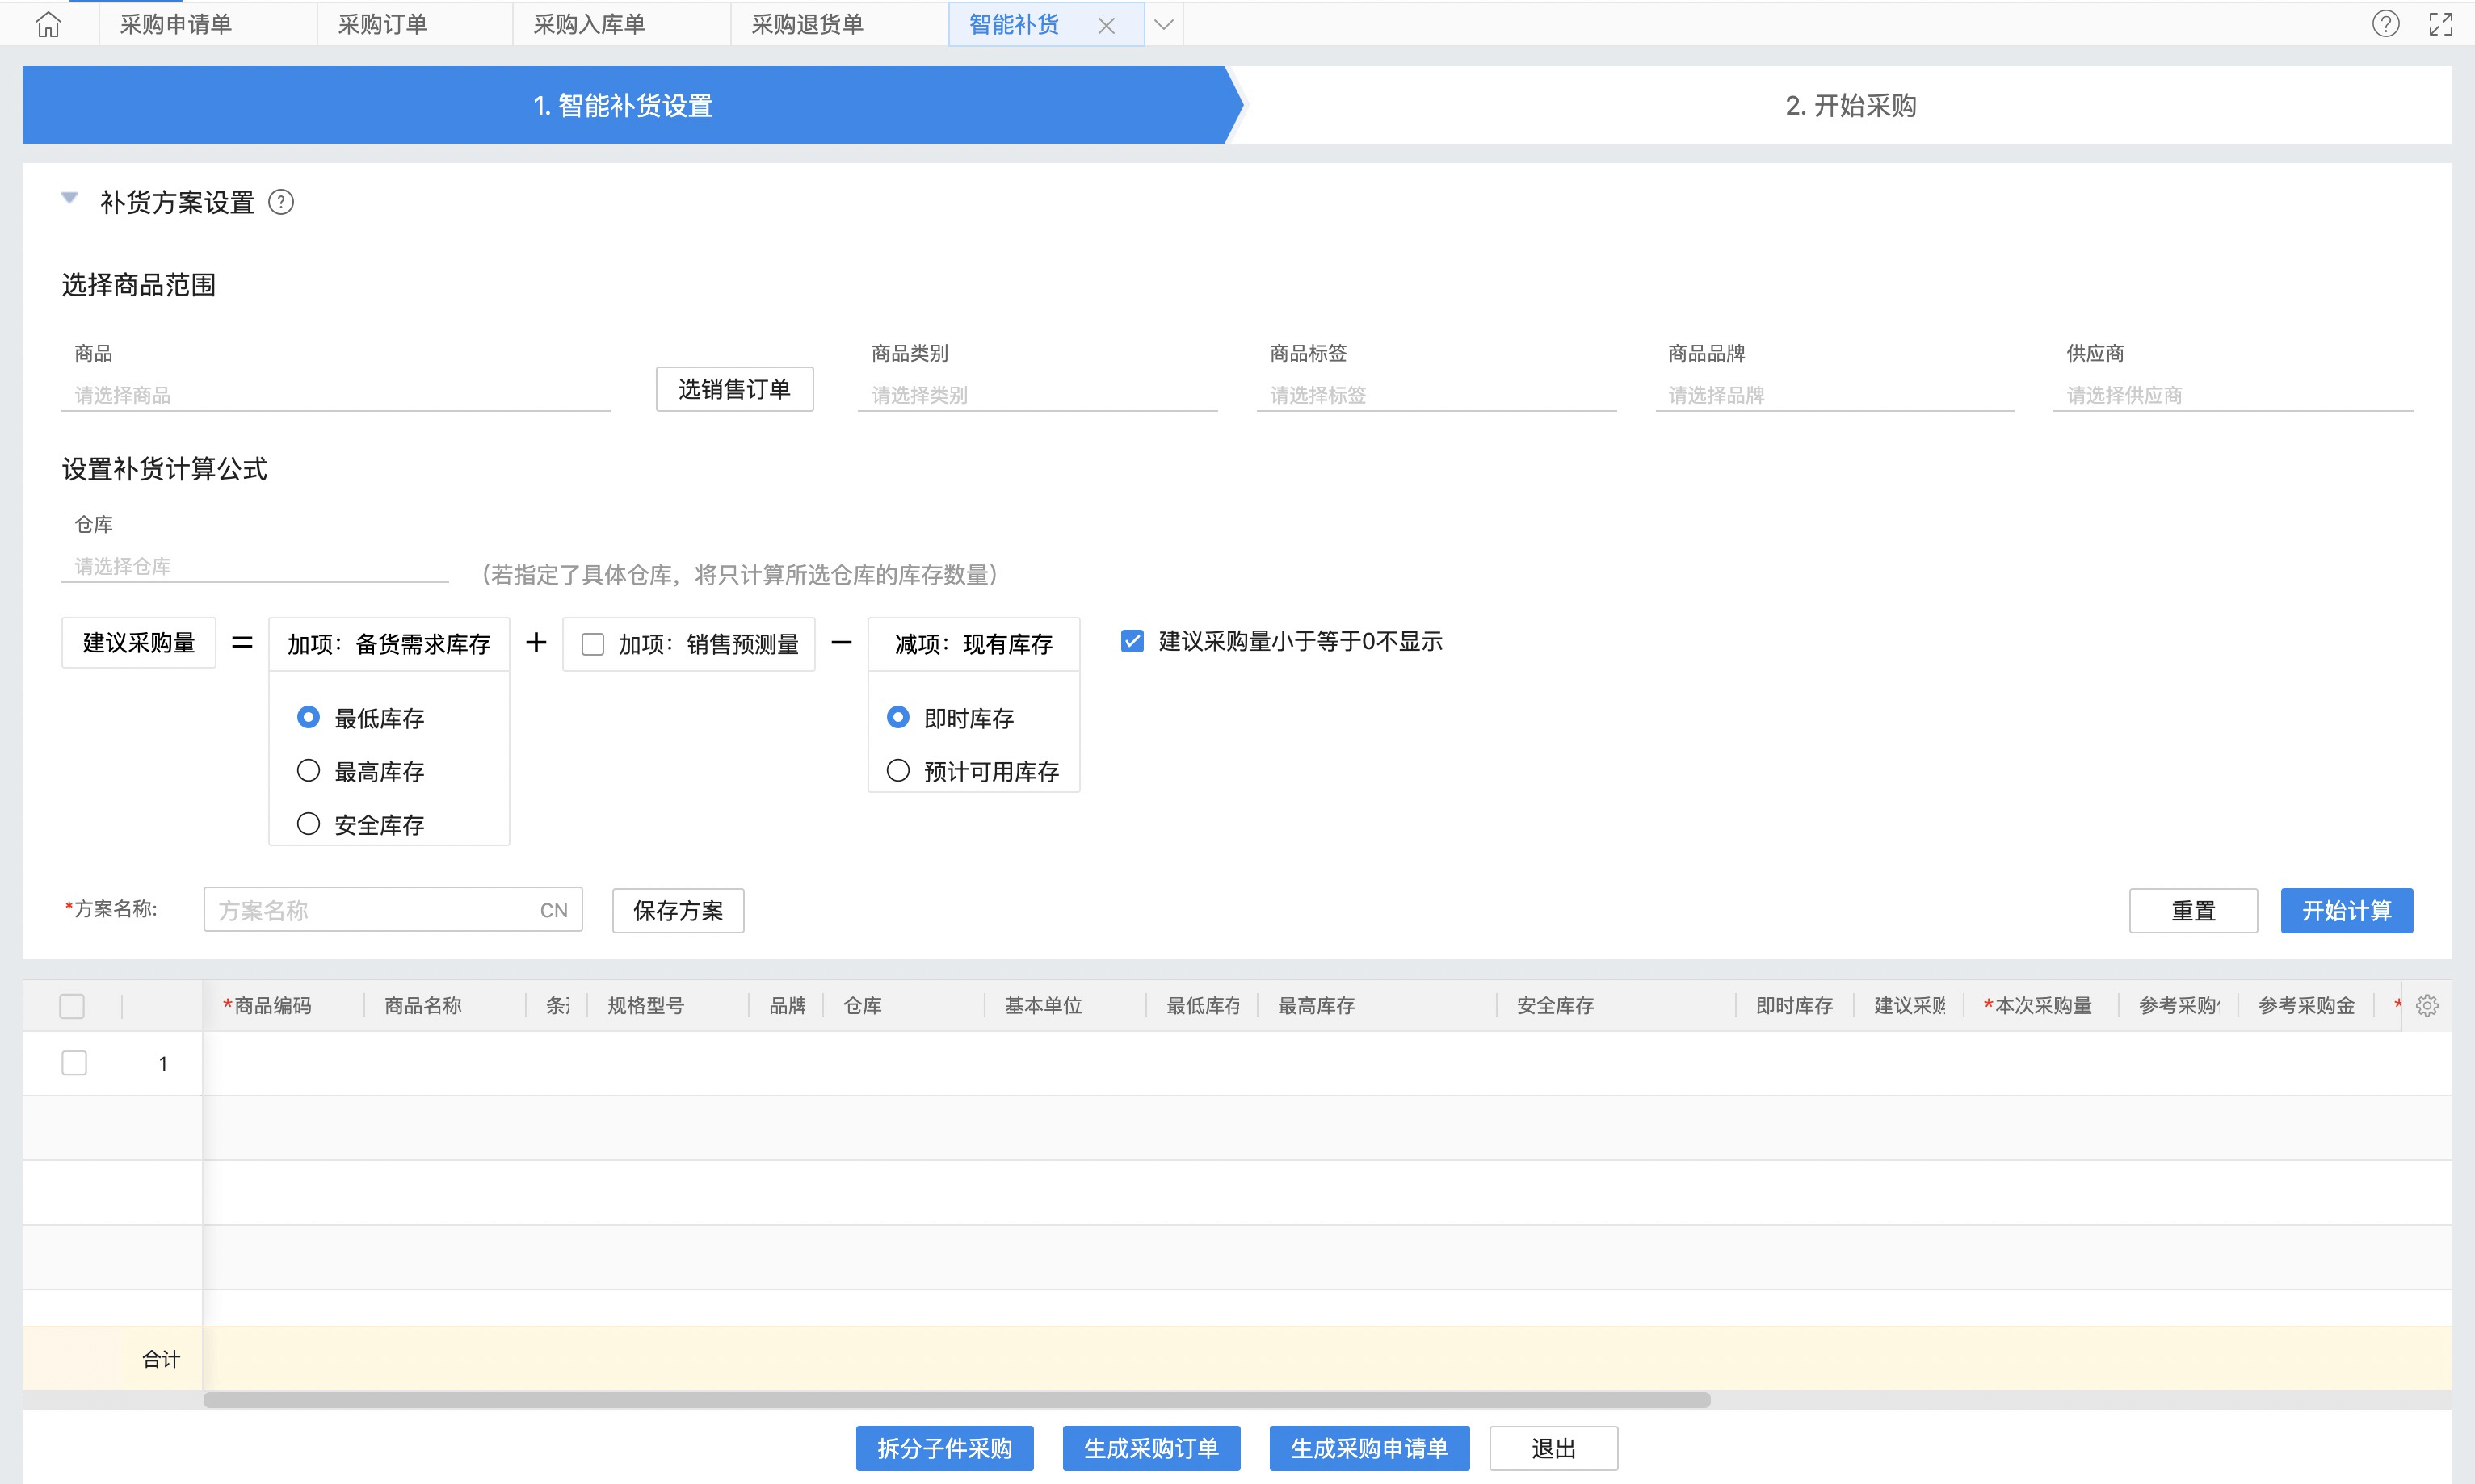Click the table horizontal scrollbar
This screenshot has width=2475, height=1484.
[956, 1400]
